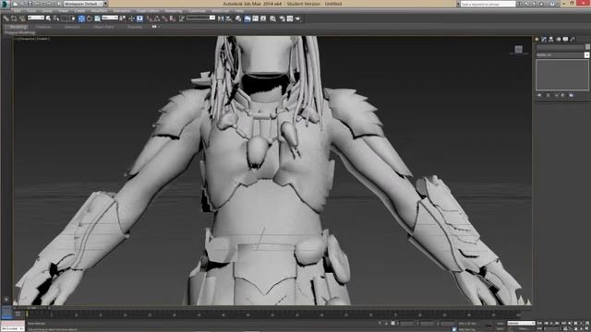The width and height of the screenshot is (591, 332).
Task: Open the Render Setup dialog
Action: [x=282, y=18]
